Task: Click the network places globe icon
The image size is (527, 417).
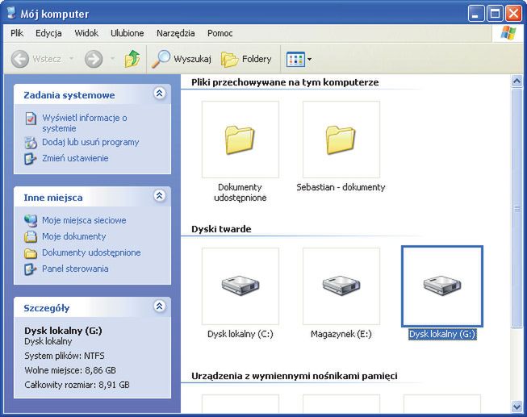Action: pyautogui.click(x=31, y=220)
